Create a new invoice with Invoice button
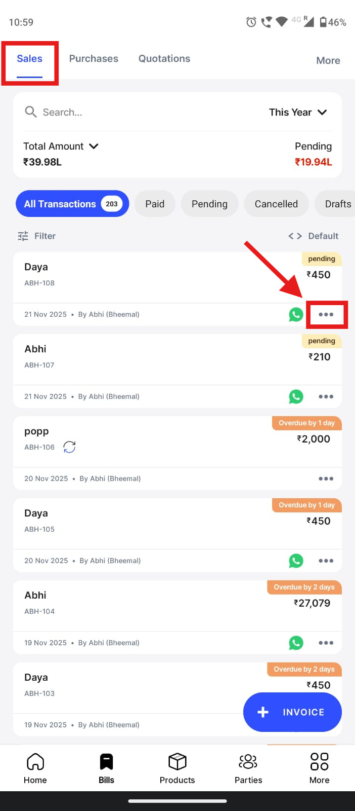Screen dimensions: 355x811 (x=292, y=712)
